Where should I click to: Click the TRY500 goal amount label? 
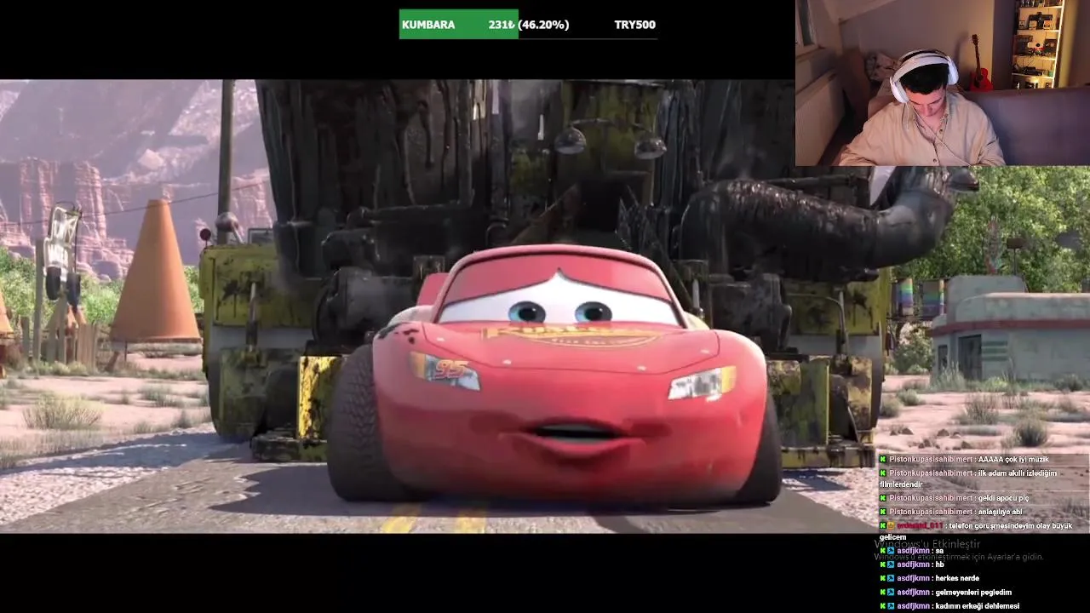point(634,25)
